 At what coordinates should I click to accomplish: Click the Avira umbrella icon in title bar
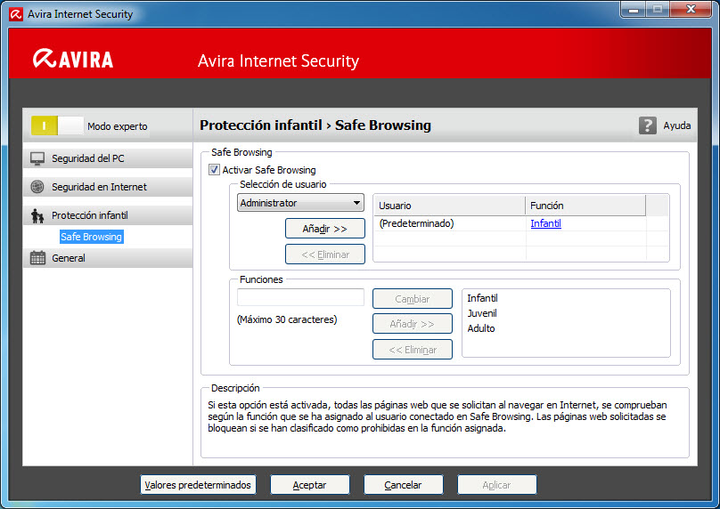(16, 14)
